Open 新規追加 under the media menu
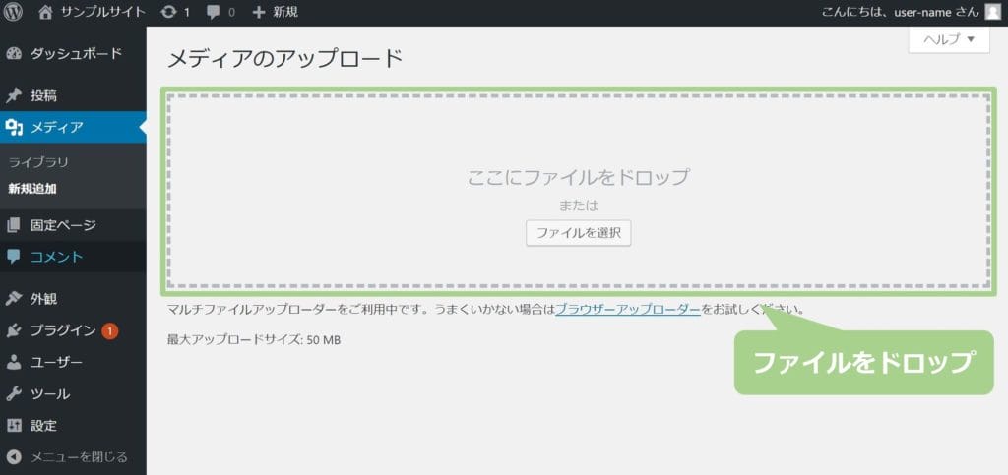Viewport: 1008px width, 475px height. (x=32, y=189)
